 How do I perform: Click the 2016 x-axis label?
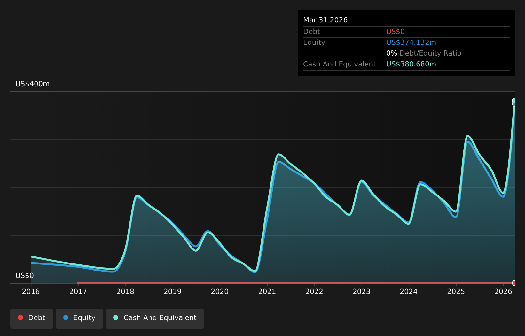pyautogui.click(x=31, y=292)
